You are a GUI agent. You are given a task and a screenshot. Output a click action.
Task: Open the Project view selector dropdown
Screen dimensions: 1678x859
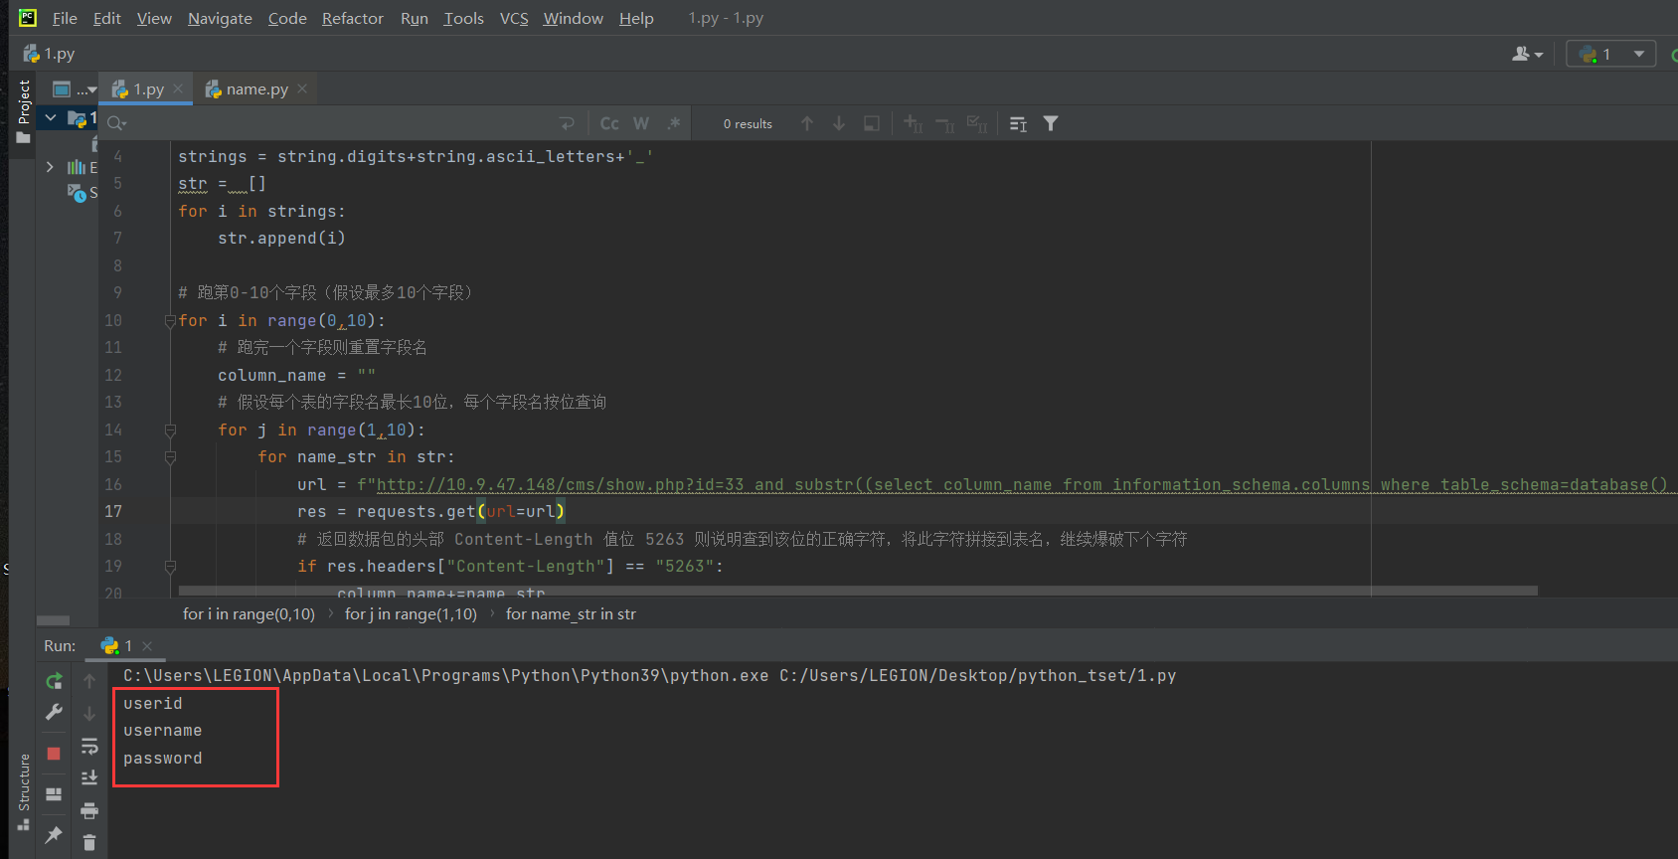point(73,89)
